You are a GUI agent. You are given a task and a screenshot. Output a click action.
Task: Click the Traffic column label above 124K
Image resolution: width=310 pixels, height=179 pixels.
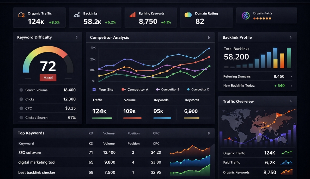[98, 100]
